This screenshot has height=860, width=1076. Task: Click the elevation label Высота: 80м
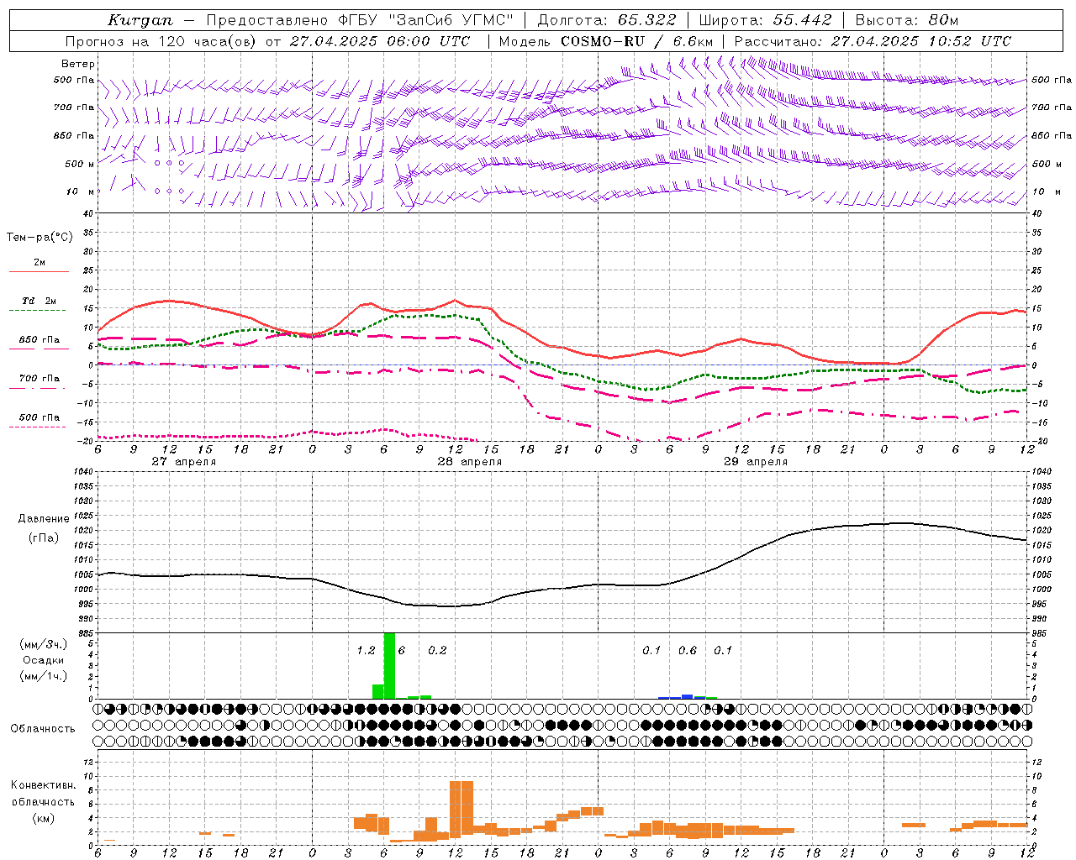[x=907, y=20]
